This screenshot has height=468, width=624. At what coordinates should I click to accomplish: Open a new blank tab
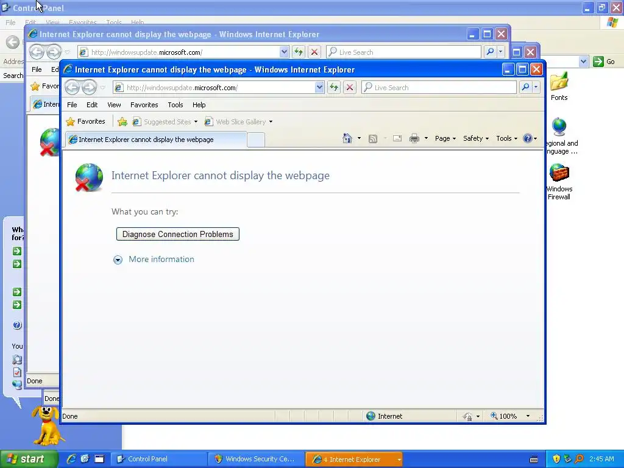tap(256, 140)
